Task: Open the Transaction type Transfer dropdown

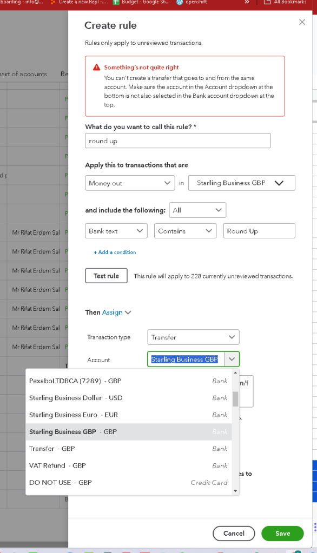Action: point(193,337)
